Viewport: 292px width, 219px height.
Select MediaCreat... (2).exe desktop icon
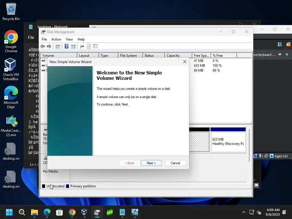point(11,126)
